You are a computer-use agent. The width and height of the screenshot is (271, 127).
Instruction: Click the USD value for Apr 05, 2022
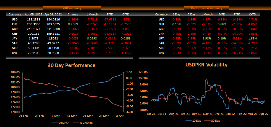click(33, 19)
